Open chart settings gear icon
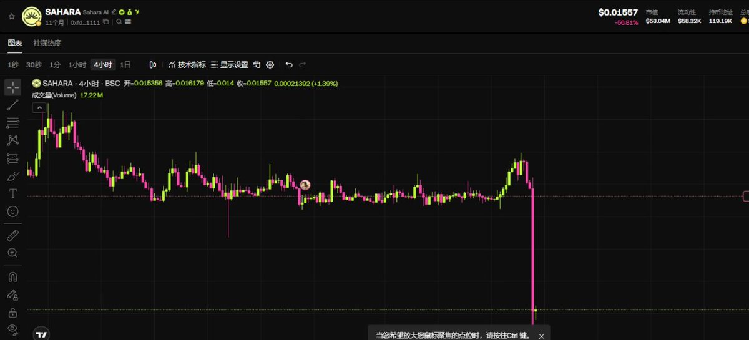Image resolution: width=749 pixels, height=340 pixels. pyautogui.click(x=270, y=64)
